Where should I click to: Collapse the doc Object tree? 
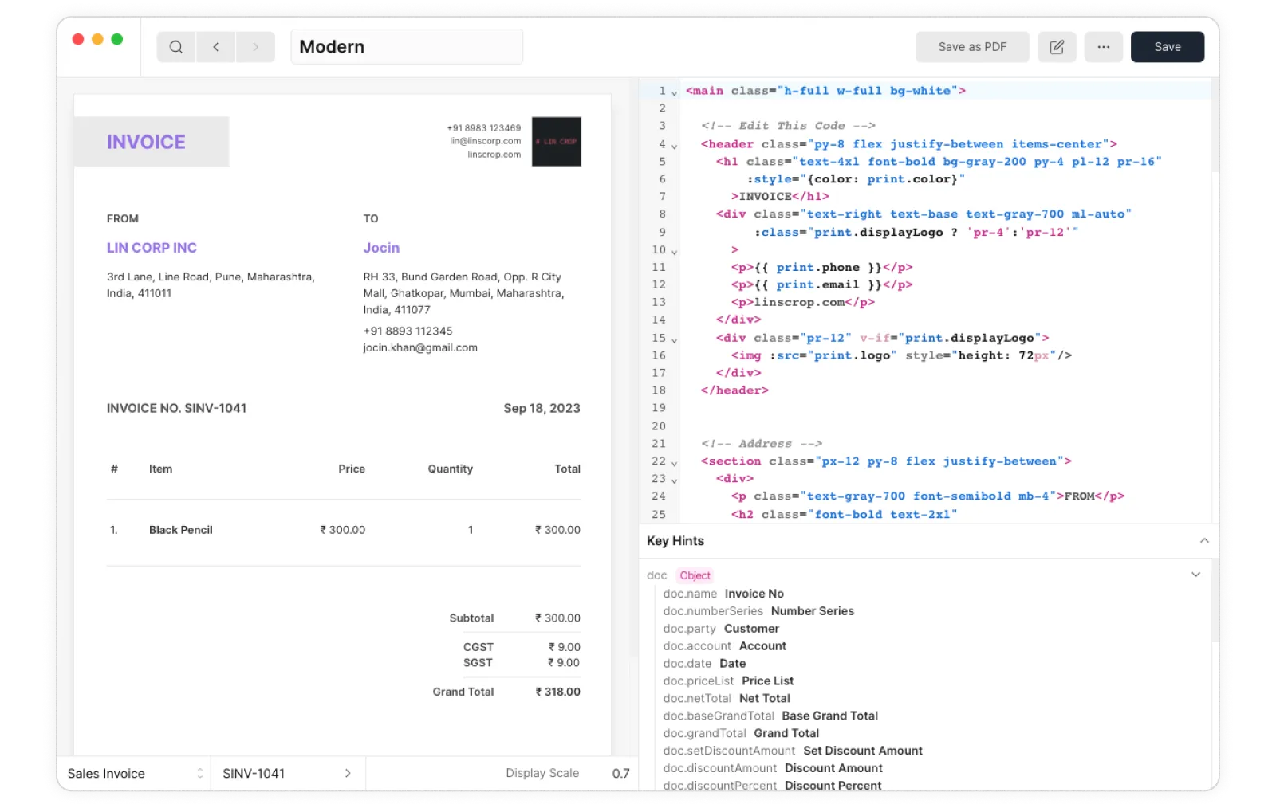pyautogui.click(x=1195, y=575)
